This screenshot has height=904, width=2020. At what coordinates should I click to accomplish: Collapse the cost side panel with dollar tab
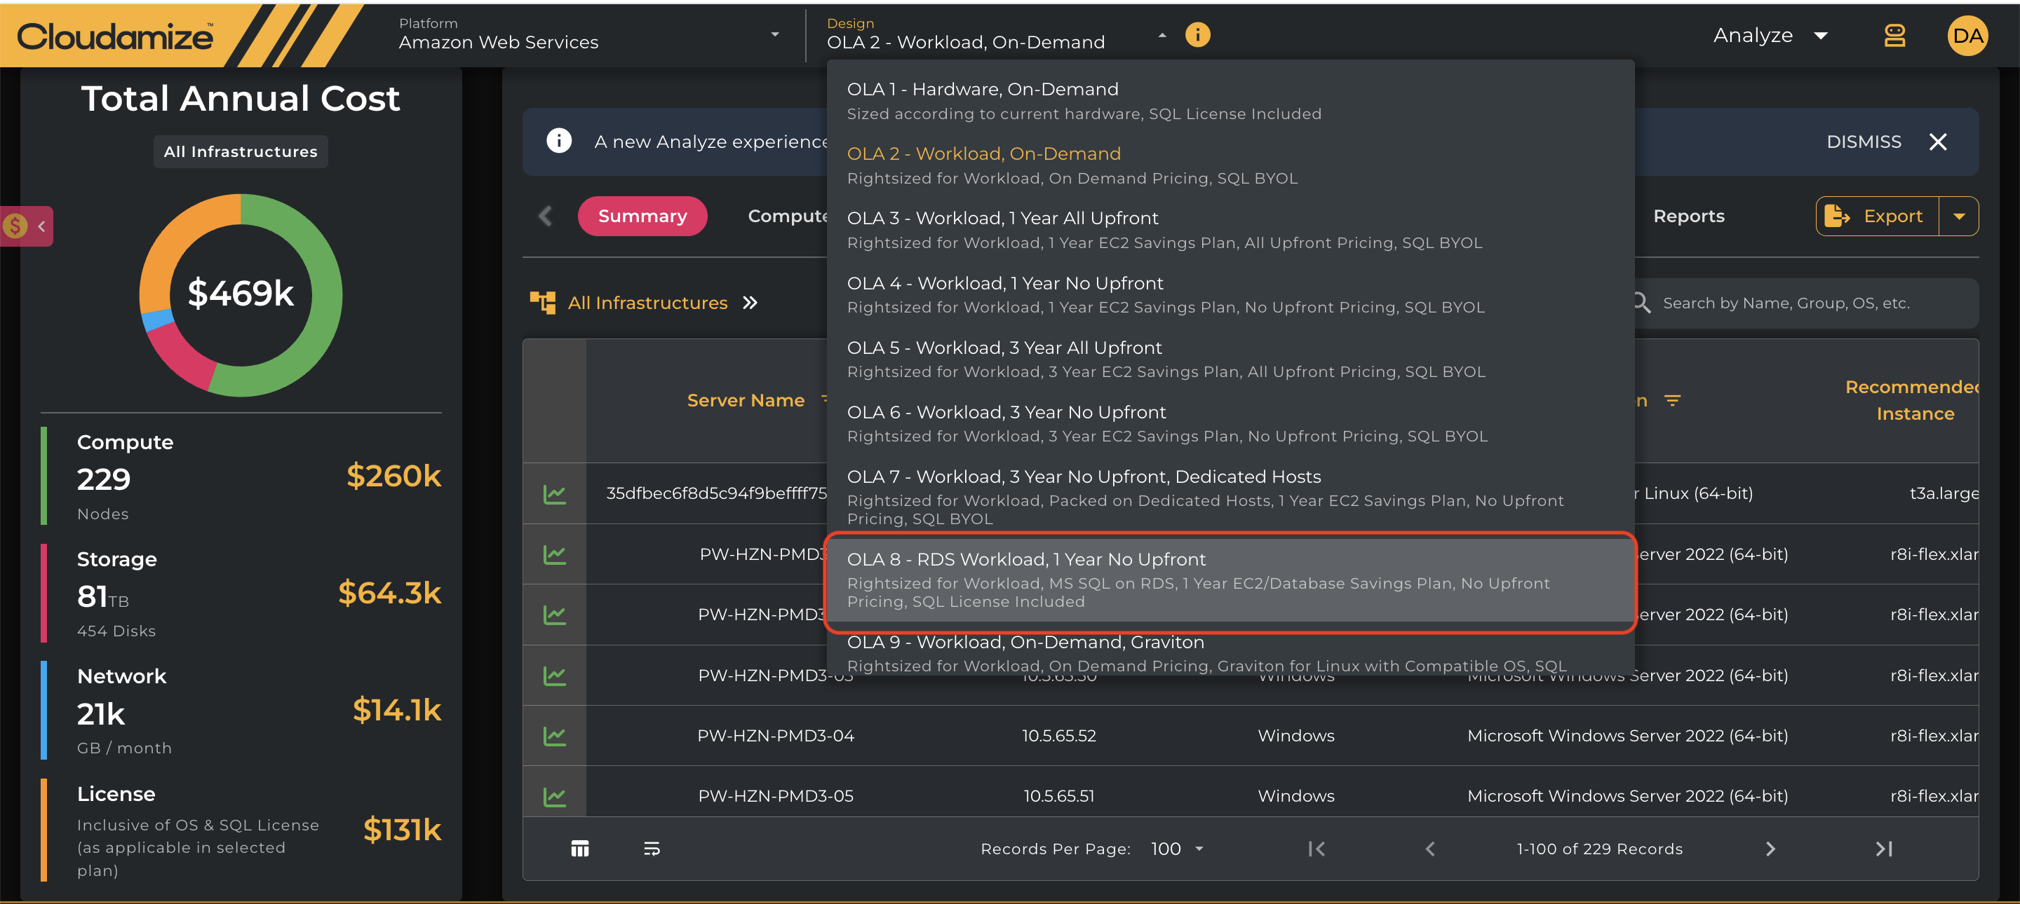pyautogui.click(x=27, y=226)
